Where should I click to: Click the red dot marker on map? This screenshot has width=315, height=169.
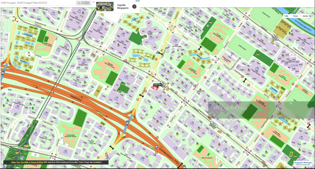pos(200,90)
